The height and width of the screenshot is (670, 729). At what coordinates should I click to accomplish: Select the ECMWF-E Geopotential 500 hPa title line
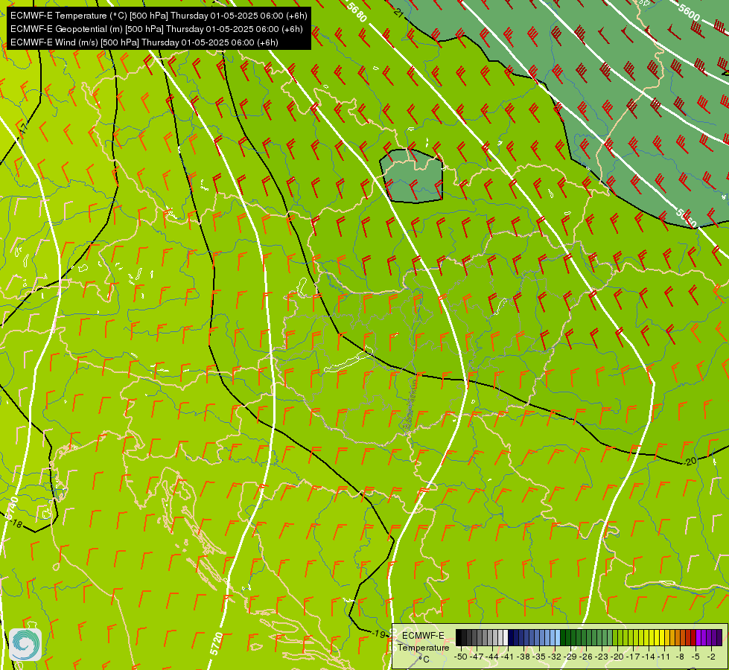(156, 29)
